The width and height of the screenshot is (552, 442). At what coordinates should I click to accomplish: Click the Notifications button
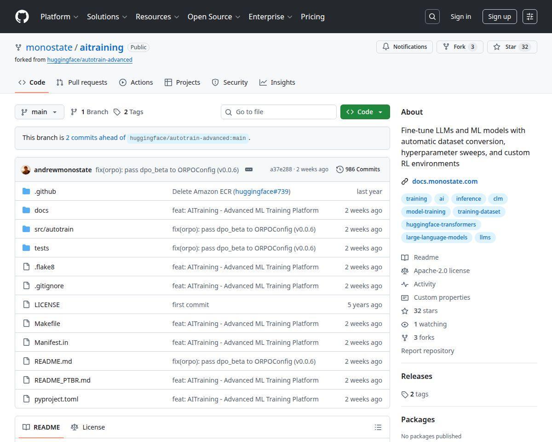[x=405, y=47]
